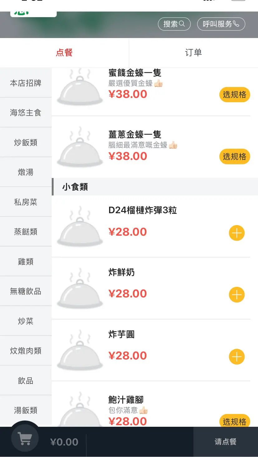Add D24榴槤炸彈3粒 with plus icon

pyautogui.click(x=236, y=233)
